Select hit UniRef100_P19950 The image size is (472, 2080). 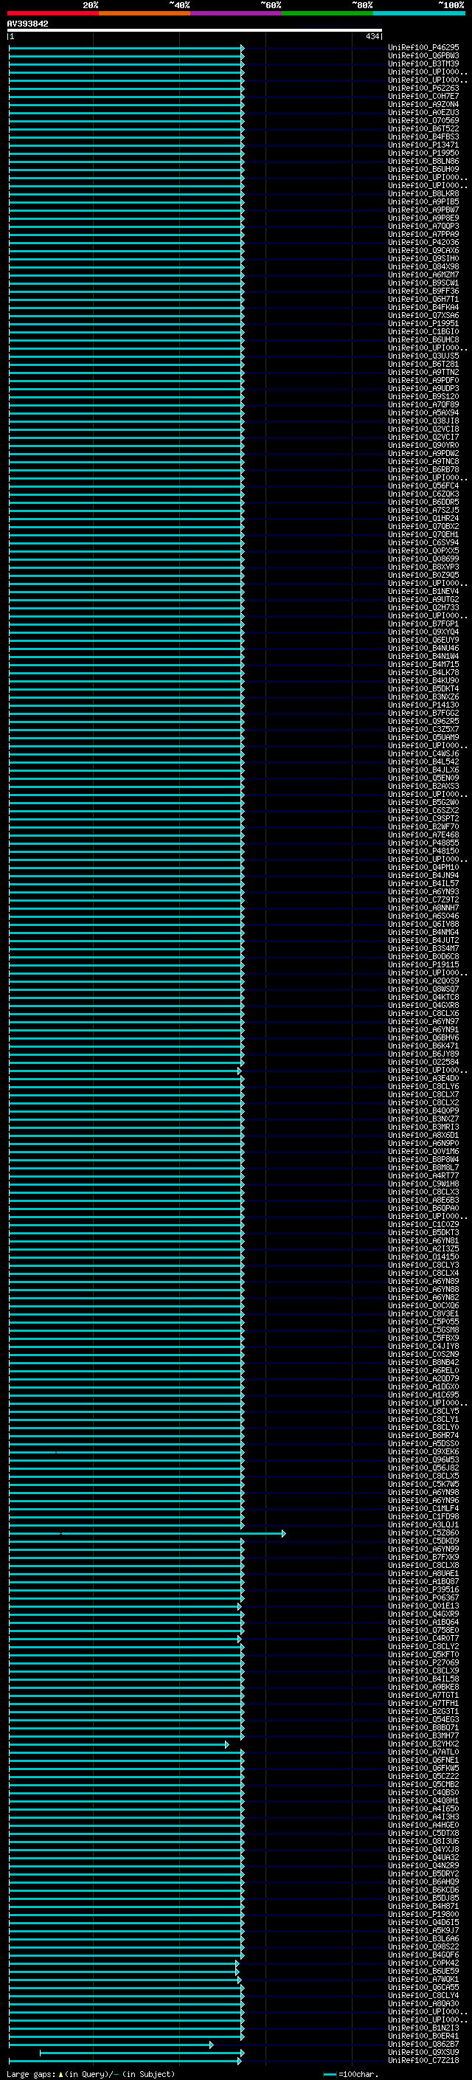coord(423,153)
